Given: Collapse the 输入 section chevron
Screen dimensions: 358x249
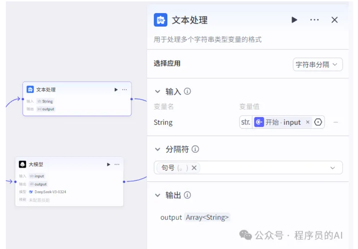Looking at the screenshot, I should pos(158,91).
